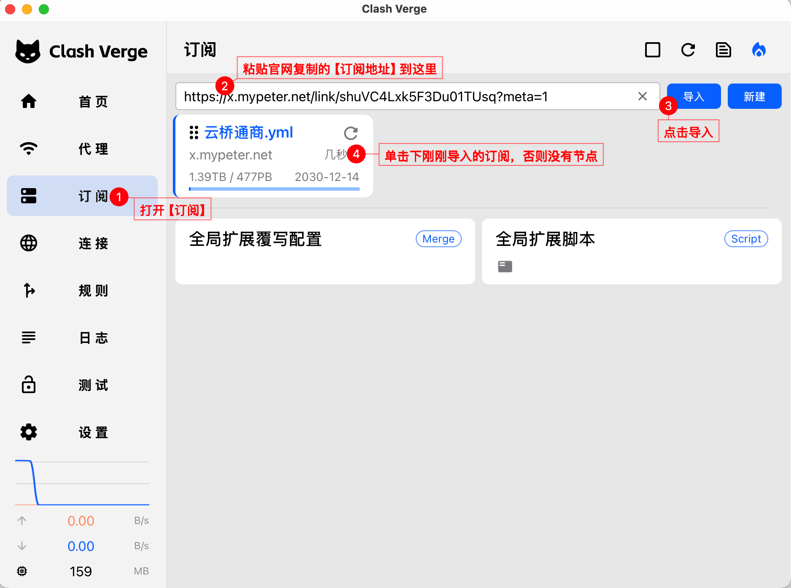Click the 订阅 server stack icon
The height and width of the screenshot is (588, 791).
pyautogui.click(x=29, y=196)
